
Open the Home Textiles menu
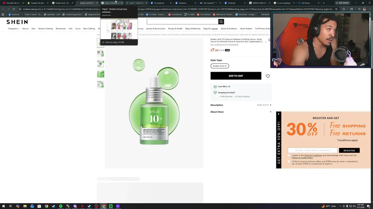tap(246, 29)
